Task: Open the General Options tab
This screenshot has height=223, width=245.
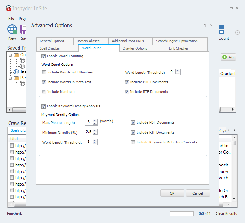Action: coord(55,41)
